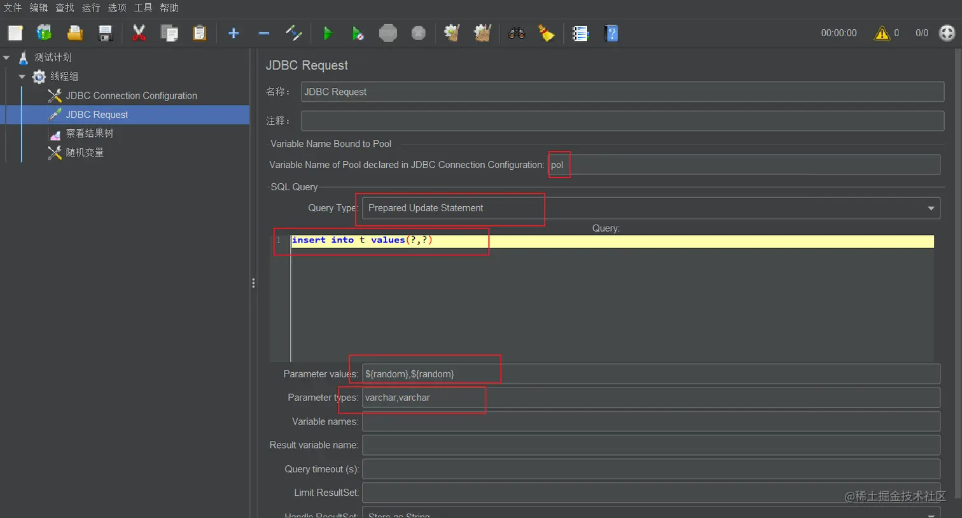Image resolution: width=962 pixels, height=518 pixels.
Task: Collapse the 线程组 tree node
Action: point(22,77)
